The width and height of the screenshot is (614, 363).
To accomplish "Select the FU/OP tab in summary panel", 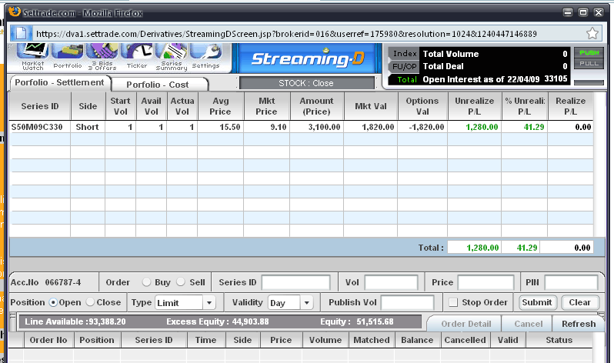I will pyautogui.click(x=405, y=67).
